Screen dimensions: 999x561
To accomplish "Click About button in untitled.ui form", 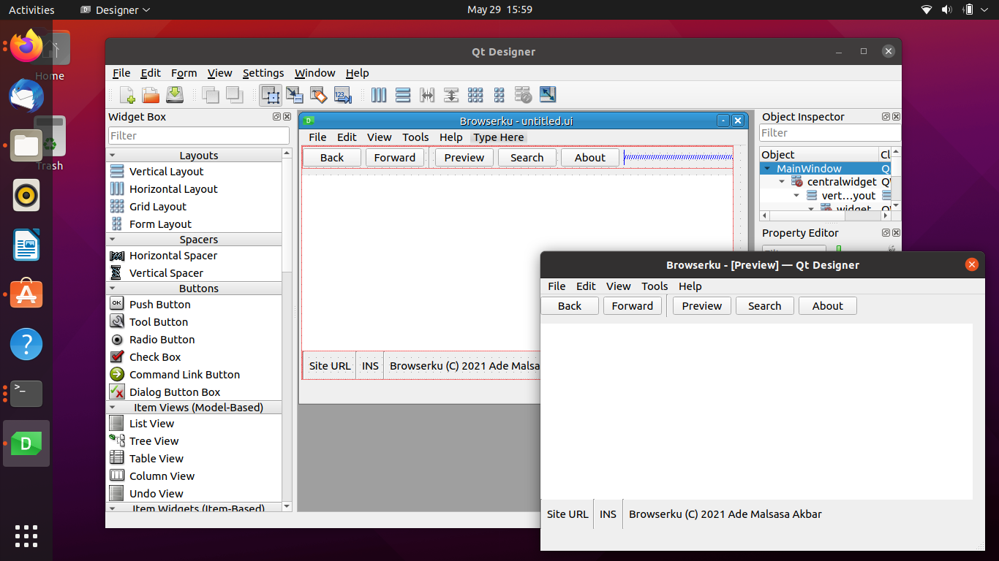I will tap(590, 157).
